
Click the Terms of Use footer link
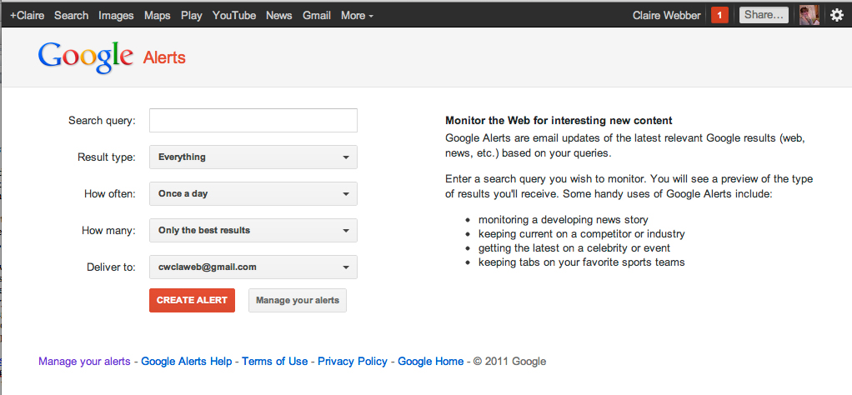(x=275, y=361)
